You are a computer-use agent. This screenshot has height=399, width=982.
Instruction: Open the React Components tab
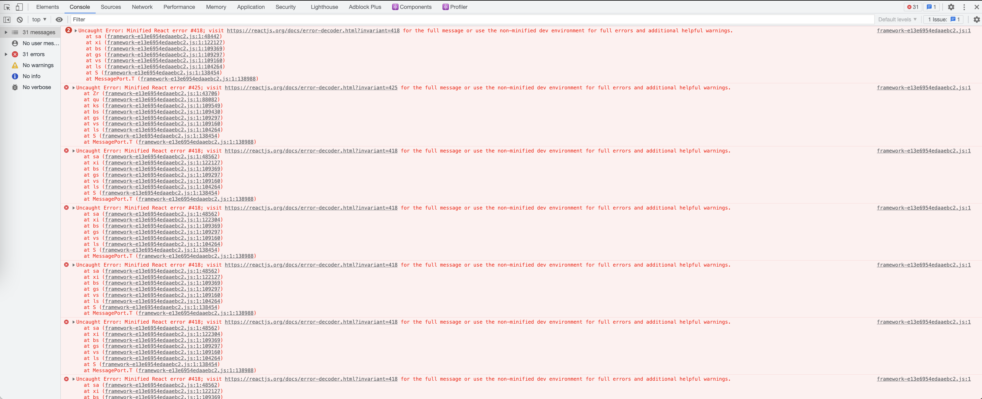[412, 7]
